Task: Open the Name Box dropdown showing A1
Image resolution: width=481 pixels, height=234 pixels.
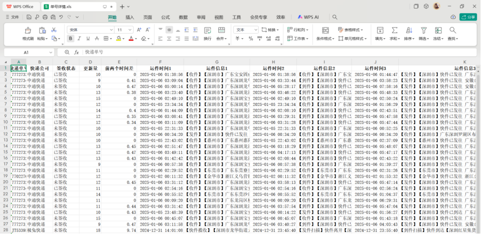Action: point(50,52)
